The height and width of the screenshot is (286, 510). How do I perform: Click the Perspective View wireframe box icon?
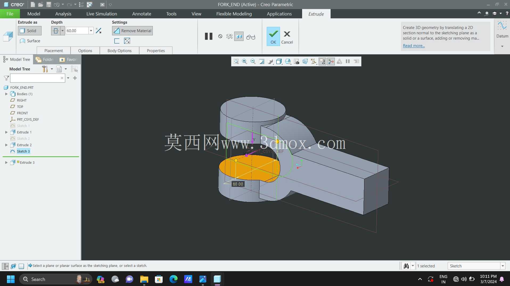point(305,62)
